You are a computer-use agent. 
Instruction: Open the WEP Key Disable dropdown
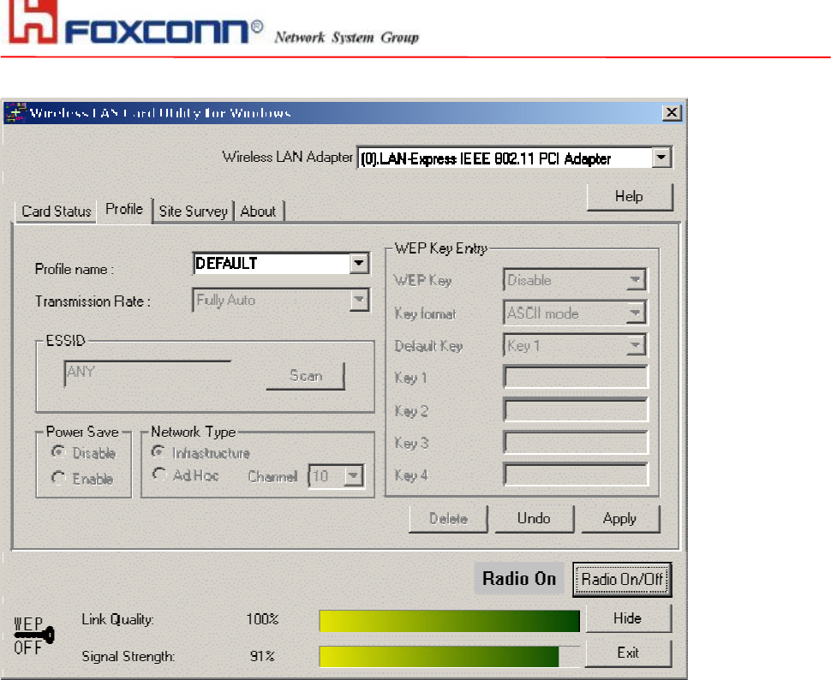tap(635, 280)
